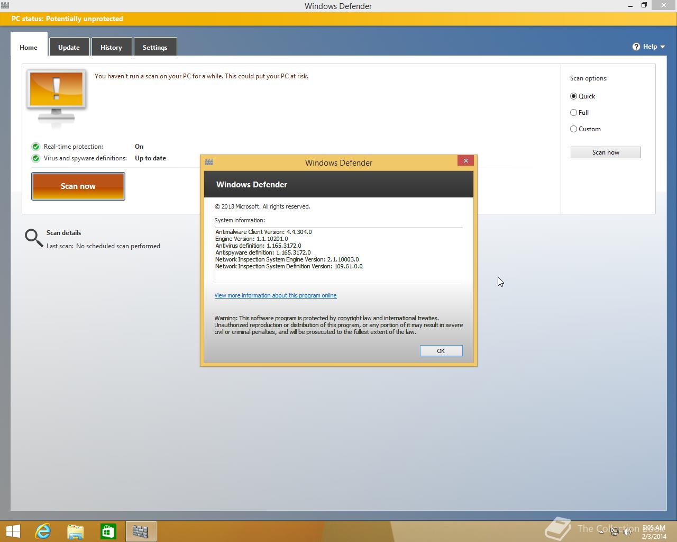
Task: Open View more information about this program online
Action: click(276, 295)
